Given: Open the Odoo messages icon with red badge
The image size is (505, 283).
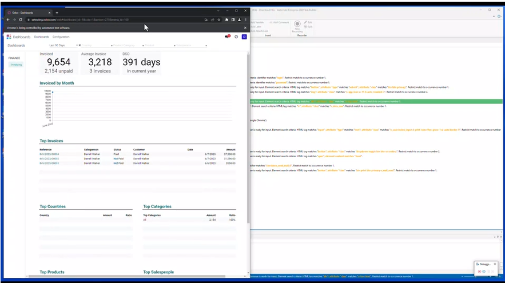Looking at the screenshot, I should 228,37.
